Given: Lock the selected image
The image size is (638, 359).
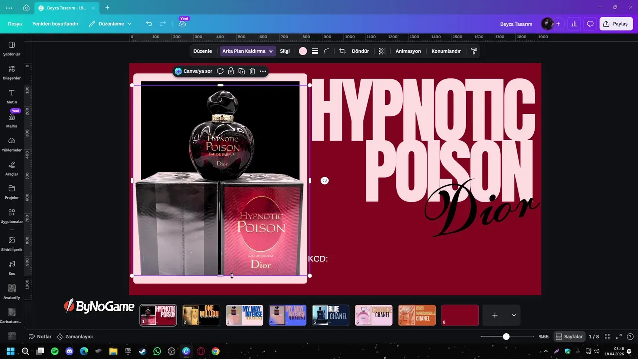Looking at the screenshot, I should pyautogui.click(x=231, y=71).
